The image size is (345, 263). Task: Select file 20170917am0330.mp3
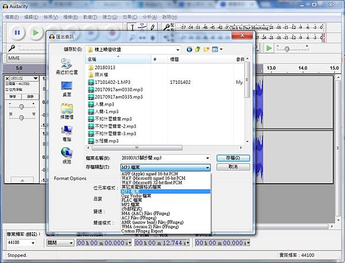pyautogui.click(x=116, y=90)
